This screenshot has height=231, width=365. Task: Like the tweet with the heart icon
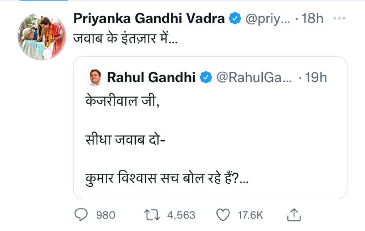tap(223, 215)
